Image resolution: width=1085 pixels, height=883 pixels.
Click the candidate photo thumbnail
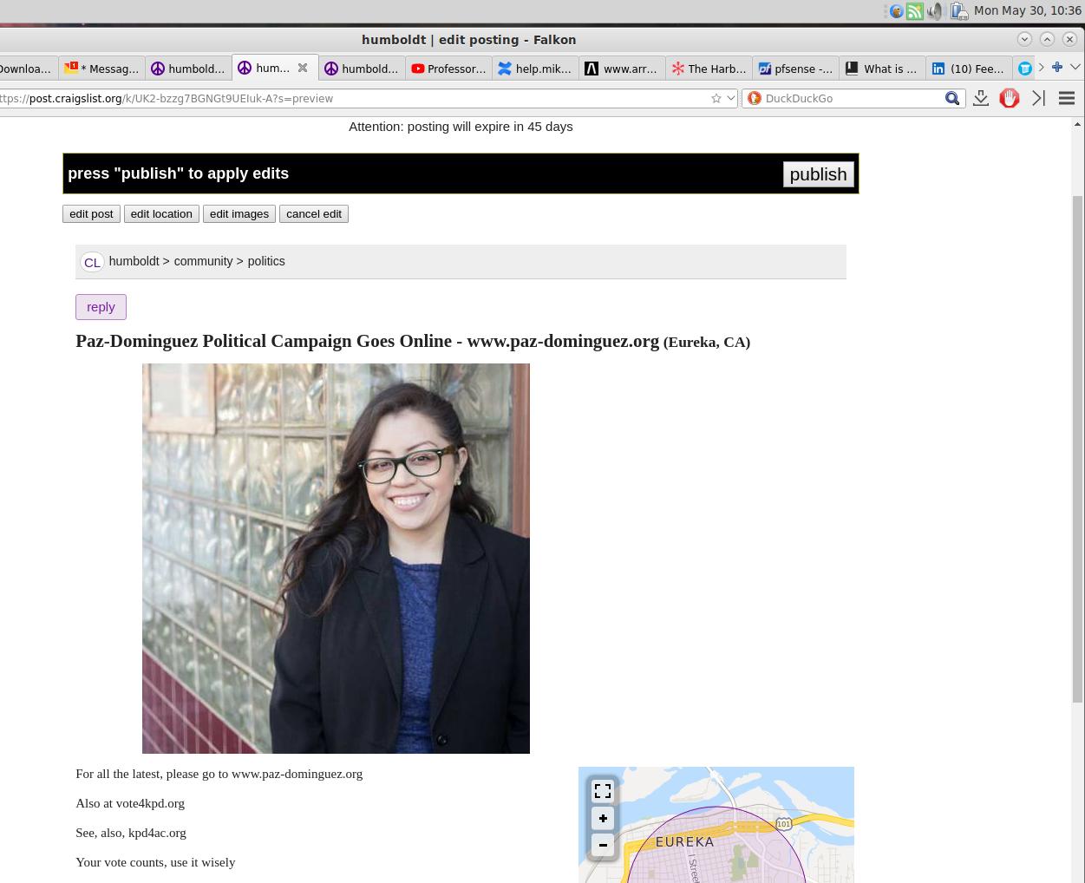click(x=336, y=559)
